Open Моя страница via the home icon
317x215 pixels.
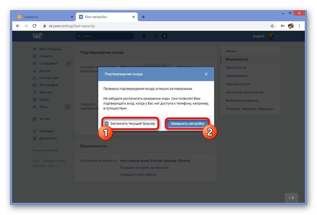[x=35, y=49]
